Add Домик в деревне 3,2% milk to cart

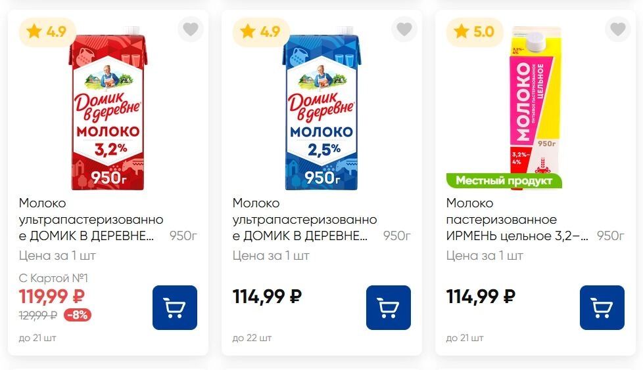(x=174, y=307)
